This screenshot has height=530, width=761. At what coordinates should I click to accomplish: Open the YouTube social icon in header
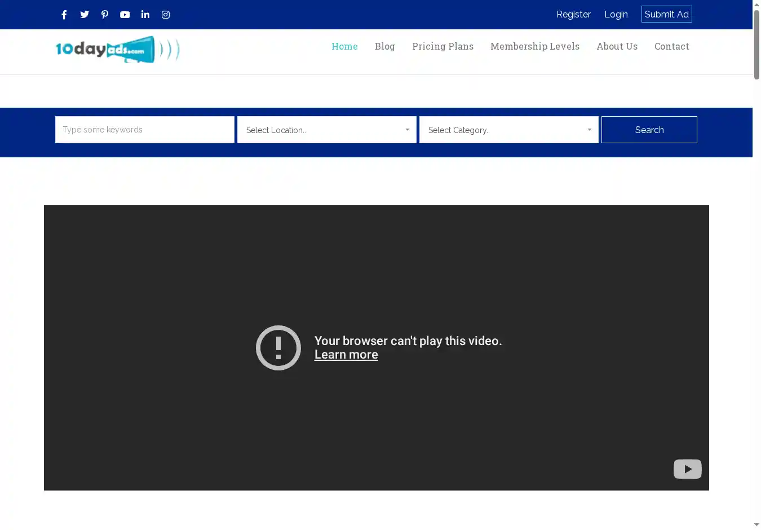[125, 15]
